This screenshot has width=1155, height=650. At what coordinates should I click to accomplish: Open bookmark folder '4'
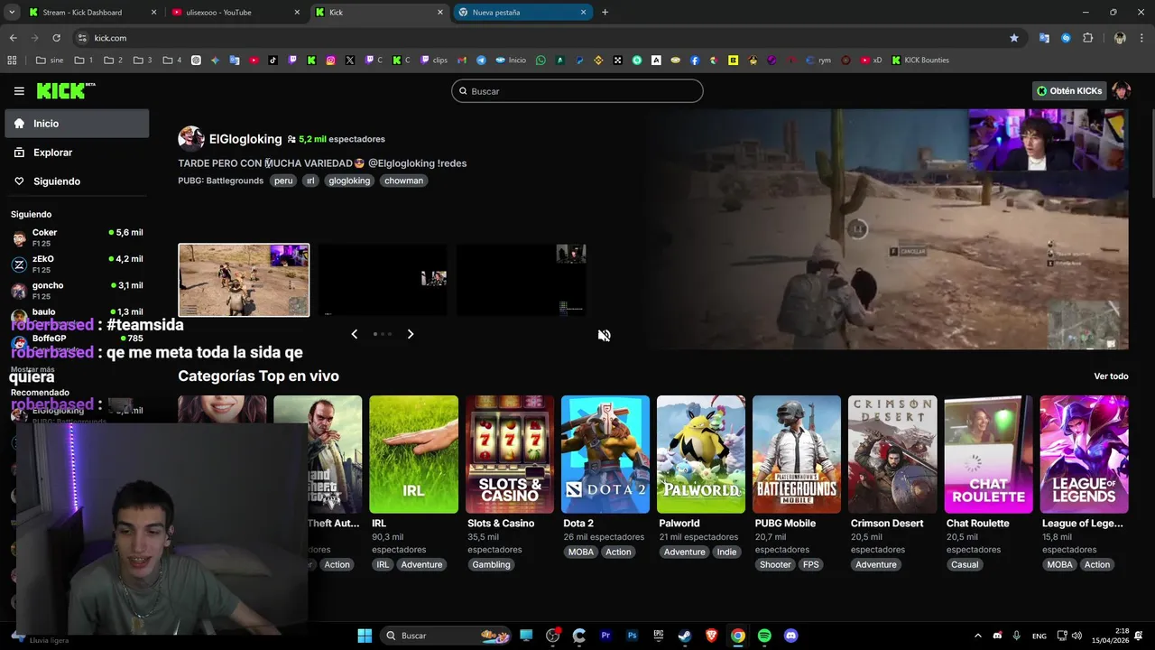[172, 60]
